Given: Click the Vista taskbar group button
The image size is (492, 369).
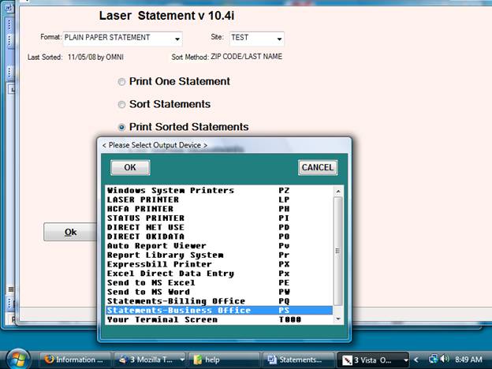Looking at the screenshot, I should tap(367, 360).
